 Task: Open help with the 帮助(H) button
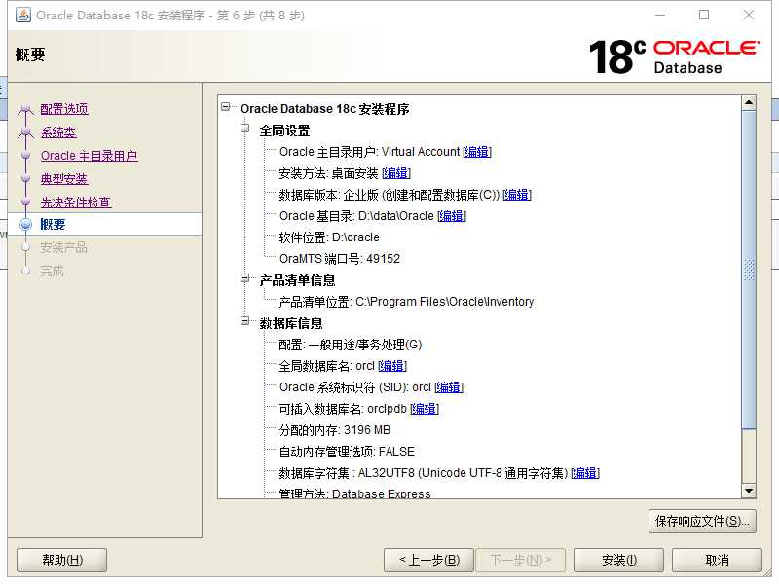click(x=62, y=561)
